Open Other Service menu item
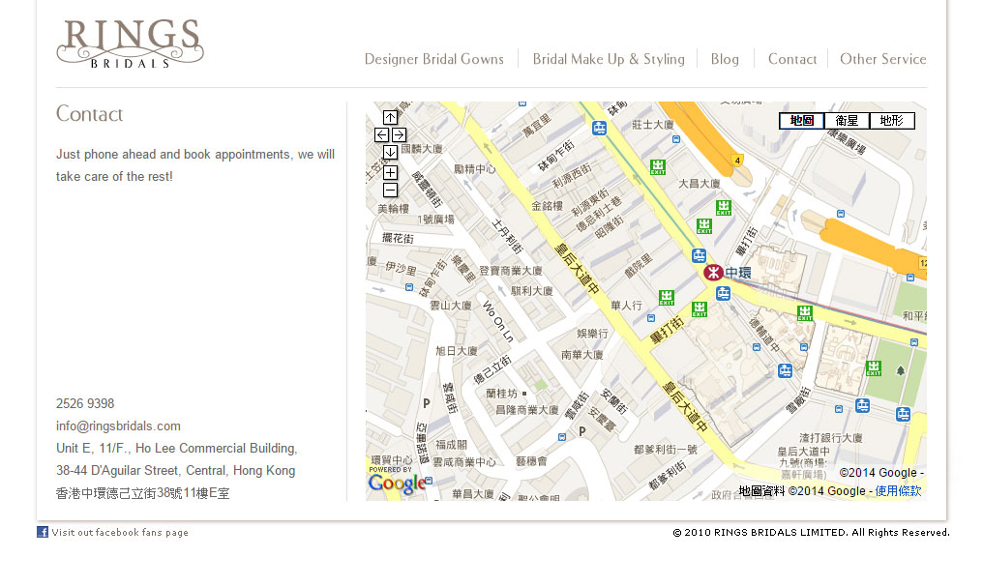 882,59
